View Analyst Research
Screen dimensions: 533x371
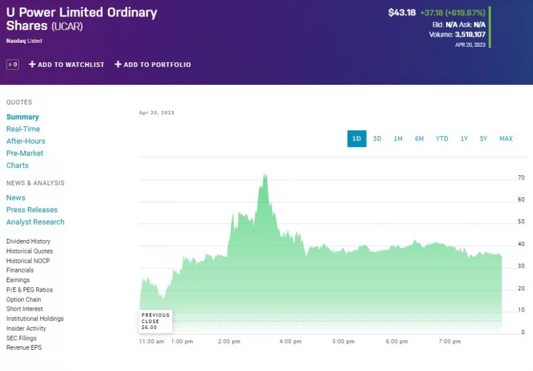(x=35, y=222)
